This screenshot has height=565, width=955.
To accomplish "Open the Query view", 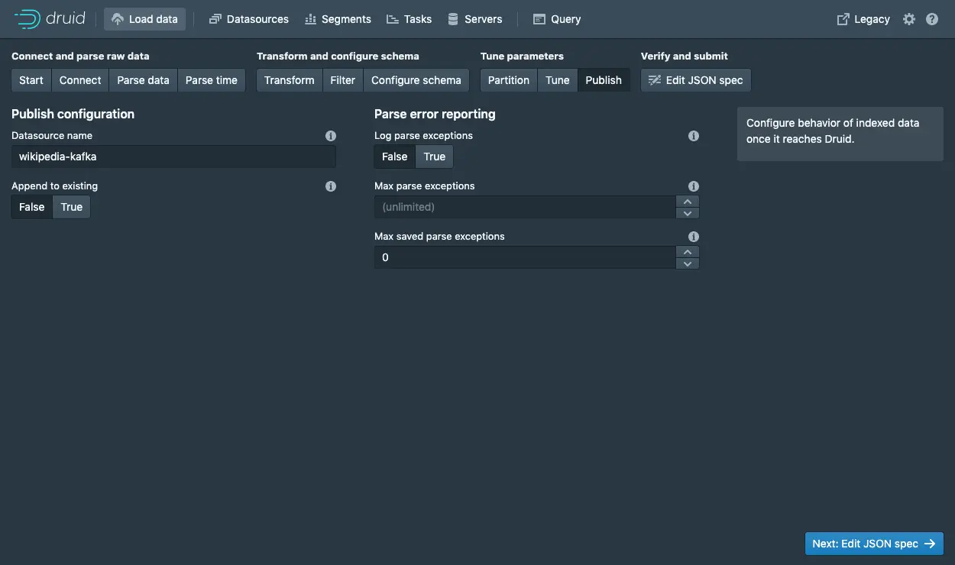I will [x=557, y=19].
